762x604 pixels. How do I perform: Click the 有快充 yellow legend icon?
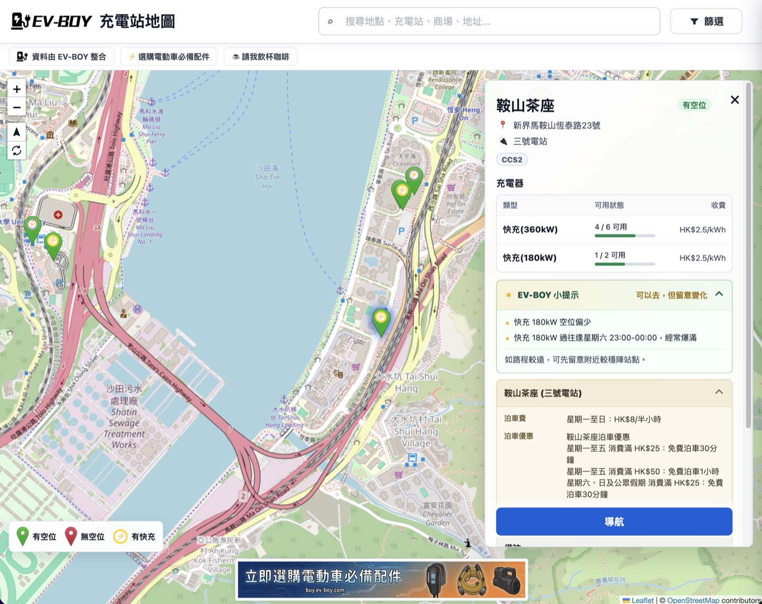[x=120, y=537]
